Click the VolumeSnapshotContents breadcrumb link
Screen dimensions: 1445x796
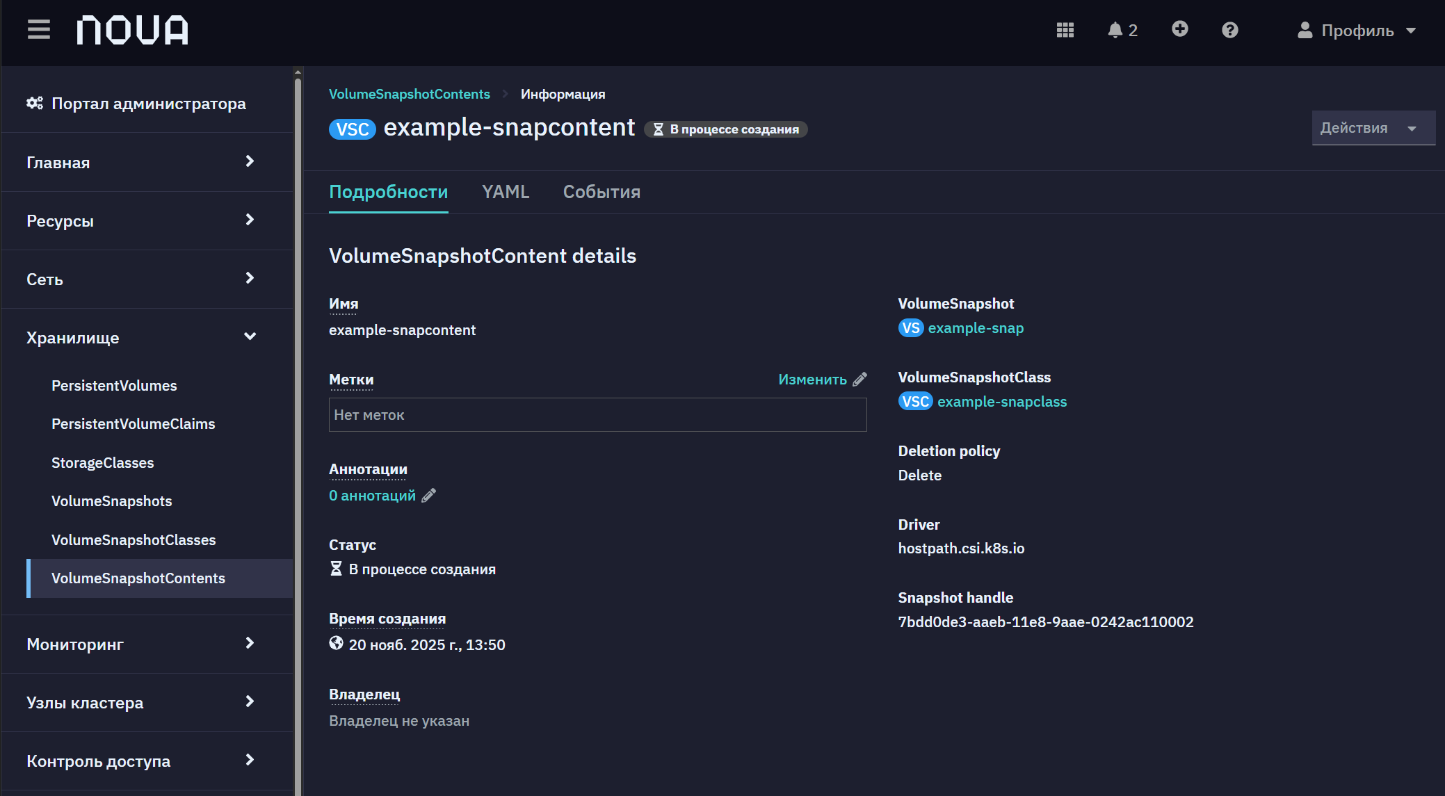[409, 94]
